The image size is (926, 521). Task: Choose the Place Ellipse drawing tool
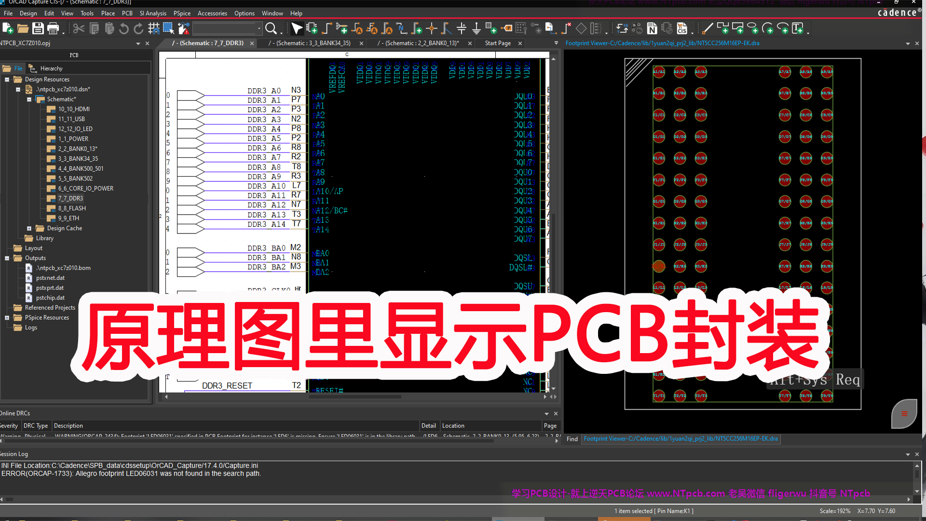tap(752, 29)
